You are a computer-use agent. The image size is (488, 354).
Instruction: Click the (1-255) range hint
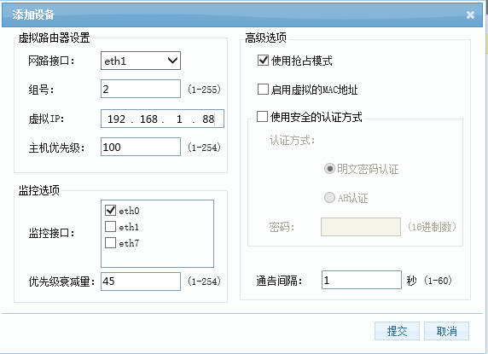[x=204, y=90]
